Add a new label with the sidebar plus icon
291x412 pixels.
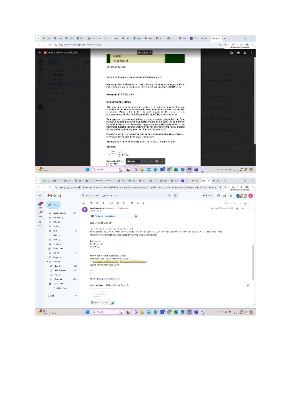tap(76, 295)
